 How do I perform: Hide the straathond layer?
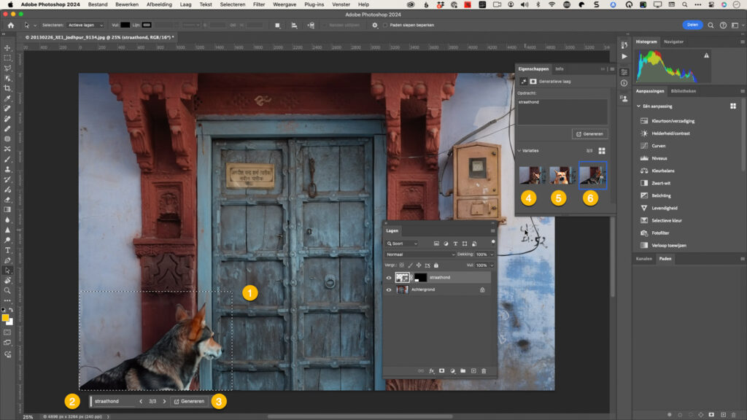click(x=389, y=278)
